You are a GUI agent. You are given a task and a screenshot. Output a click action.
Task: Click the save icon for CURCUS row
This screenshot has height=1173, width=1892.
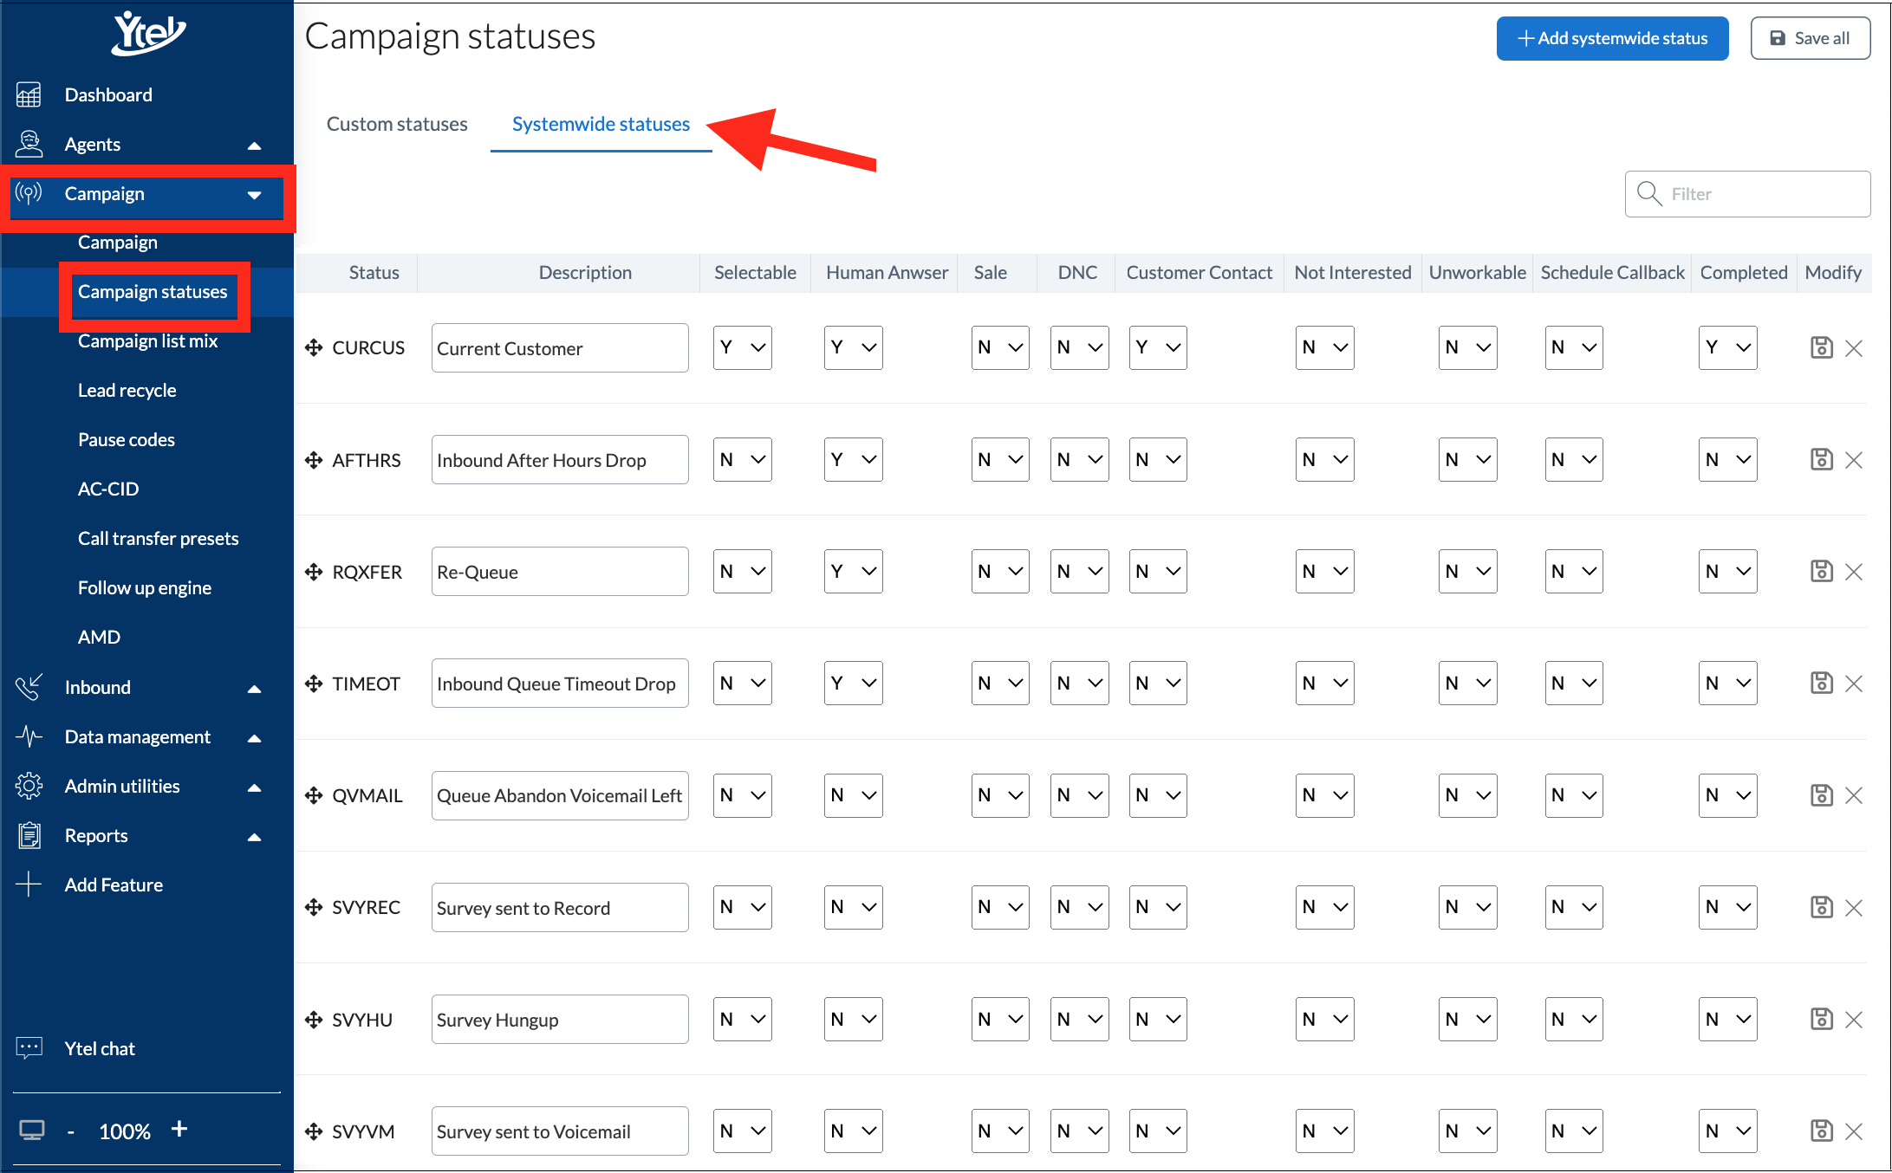point(1821,347)
